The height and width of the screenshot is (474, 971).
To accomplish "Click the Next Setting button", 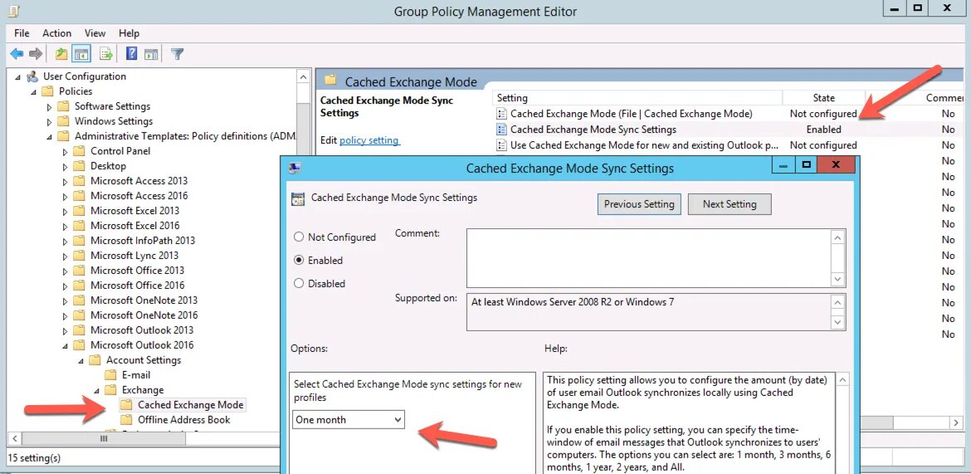I will pos(729,204).
